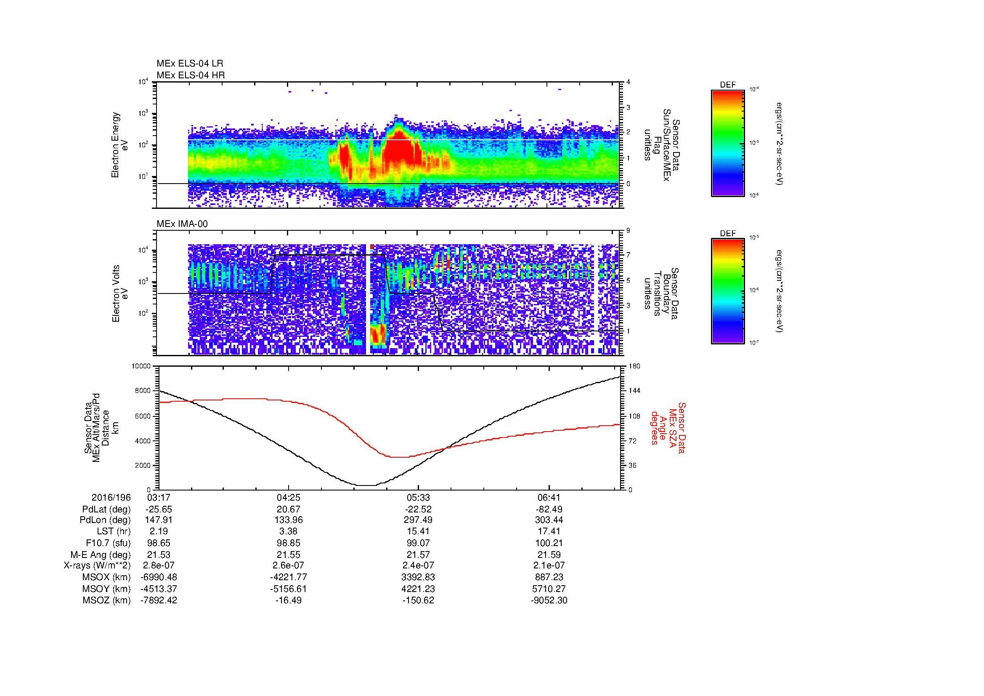Click the top colorbar units label 'ergs/(cm**2-sr-sec-eV)'
This screenshot has height=696, width=984.
(x=780, y=144)
